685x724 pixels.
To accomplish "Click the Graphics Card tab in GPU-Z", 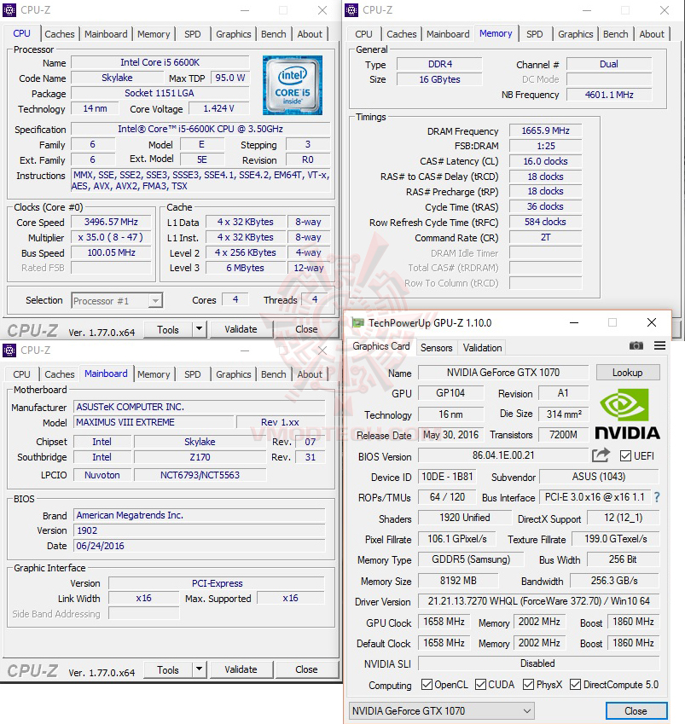I will click(381, 346).
